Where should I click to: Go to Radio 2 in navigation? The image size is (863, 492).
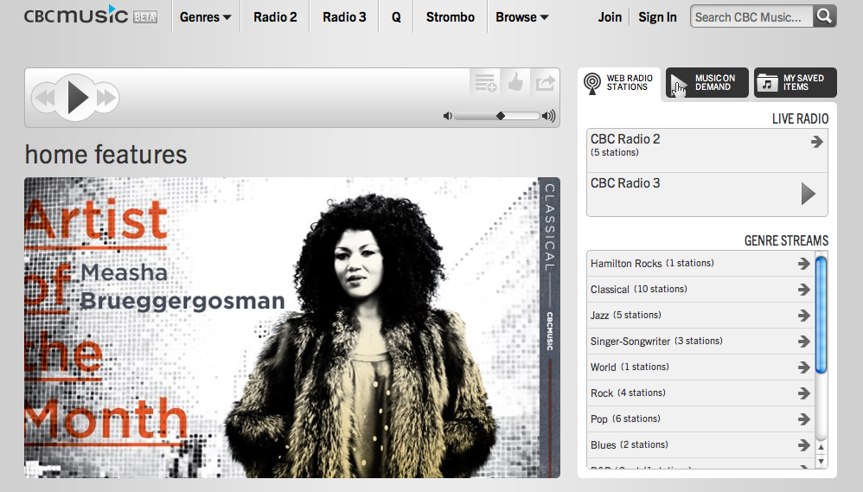pyautogui.click(x=275, y=17)
